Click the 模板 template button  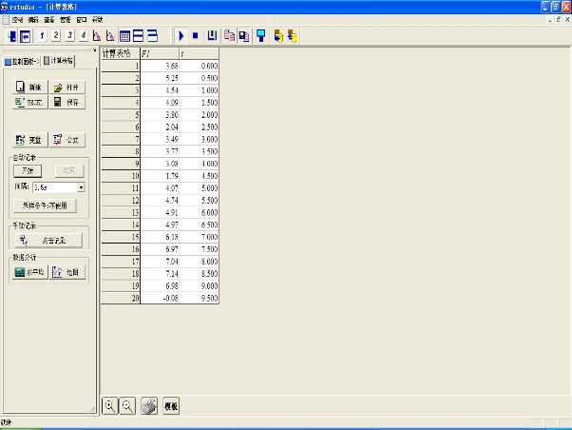pyautogui.click(x=171, y=405)
